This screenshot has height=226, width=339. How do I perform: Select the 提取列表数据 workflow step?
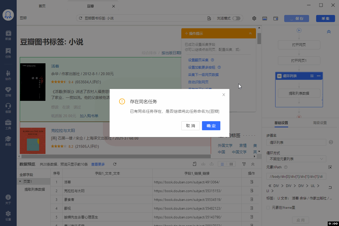pos(299,93)
